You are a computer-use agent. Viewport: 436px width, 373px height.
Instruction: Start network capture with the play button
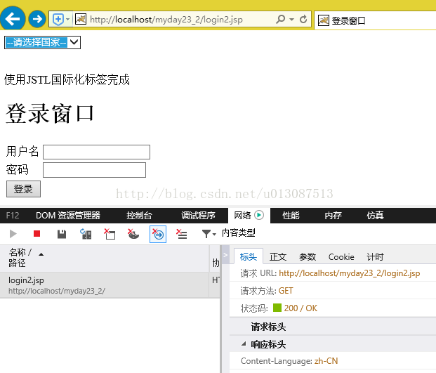13,234
